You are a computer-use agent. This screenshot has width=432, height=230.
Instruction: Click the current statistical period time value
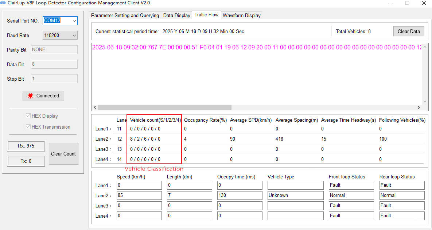[203, 32]
